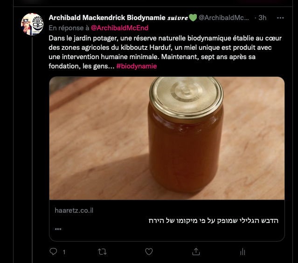The width and height of the screenshot is (298, 263).
Task: Click the green heart beside the name
Action: [192, 18]
